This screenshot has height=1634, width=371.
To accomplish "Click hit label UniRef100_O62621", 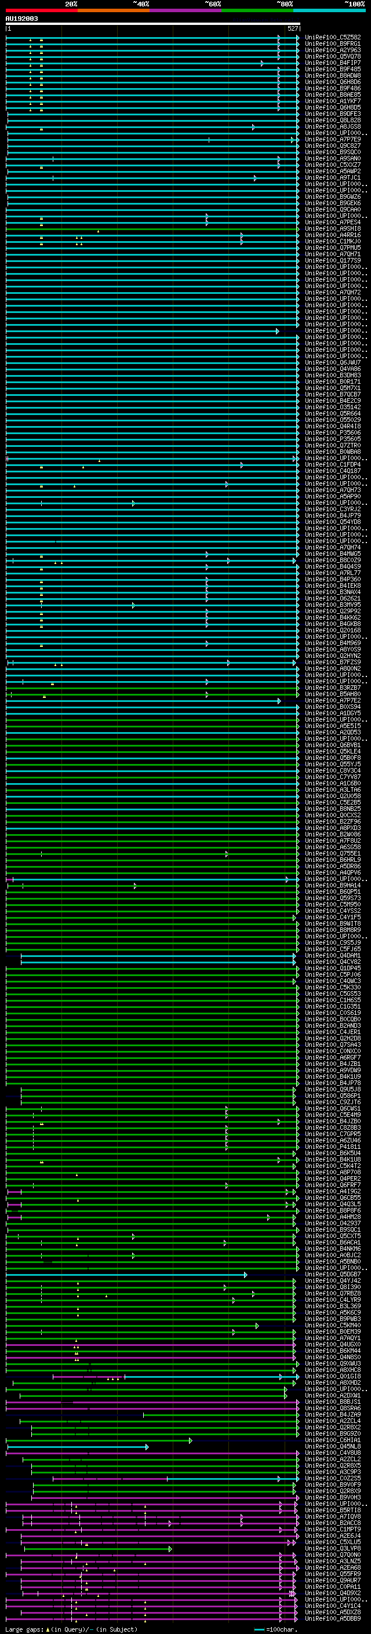I will (x=333, y=598).
